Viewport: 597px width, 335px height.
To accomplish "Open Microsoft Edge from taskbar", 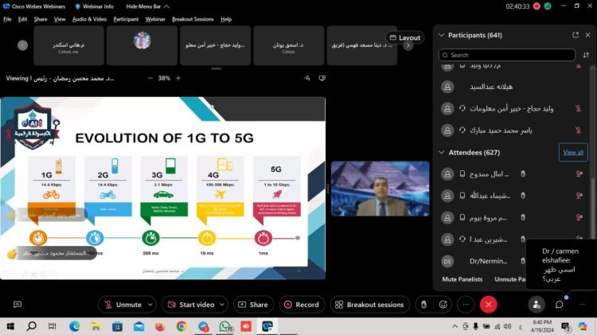I will (75, 326).
